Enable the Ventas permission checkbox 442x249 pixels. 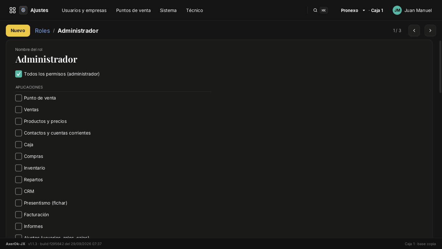(x=18, y=110)
